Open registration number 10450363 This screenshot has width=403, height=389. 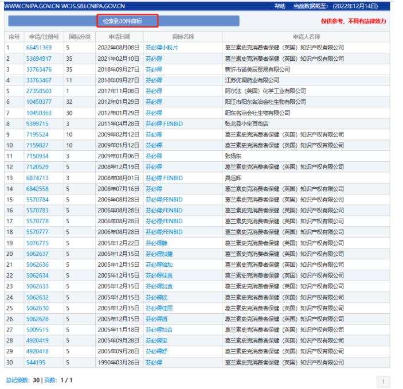pos(39,113)
